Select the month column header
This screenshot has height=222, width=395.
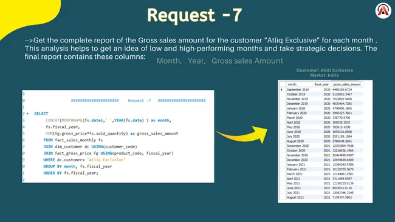[x=299, y=84]
